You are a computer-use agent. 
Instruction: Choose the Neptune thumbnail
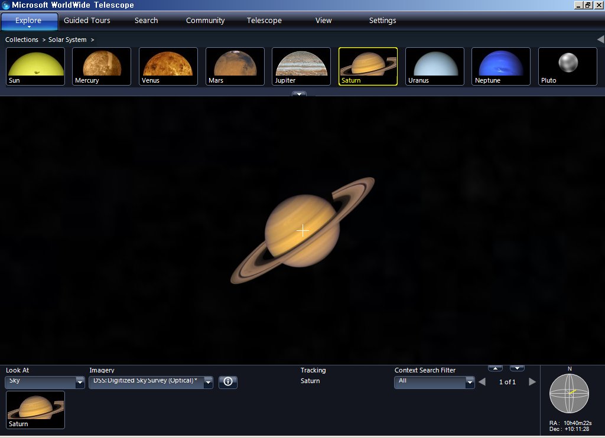[x=501, y=66]
